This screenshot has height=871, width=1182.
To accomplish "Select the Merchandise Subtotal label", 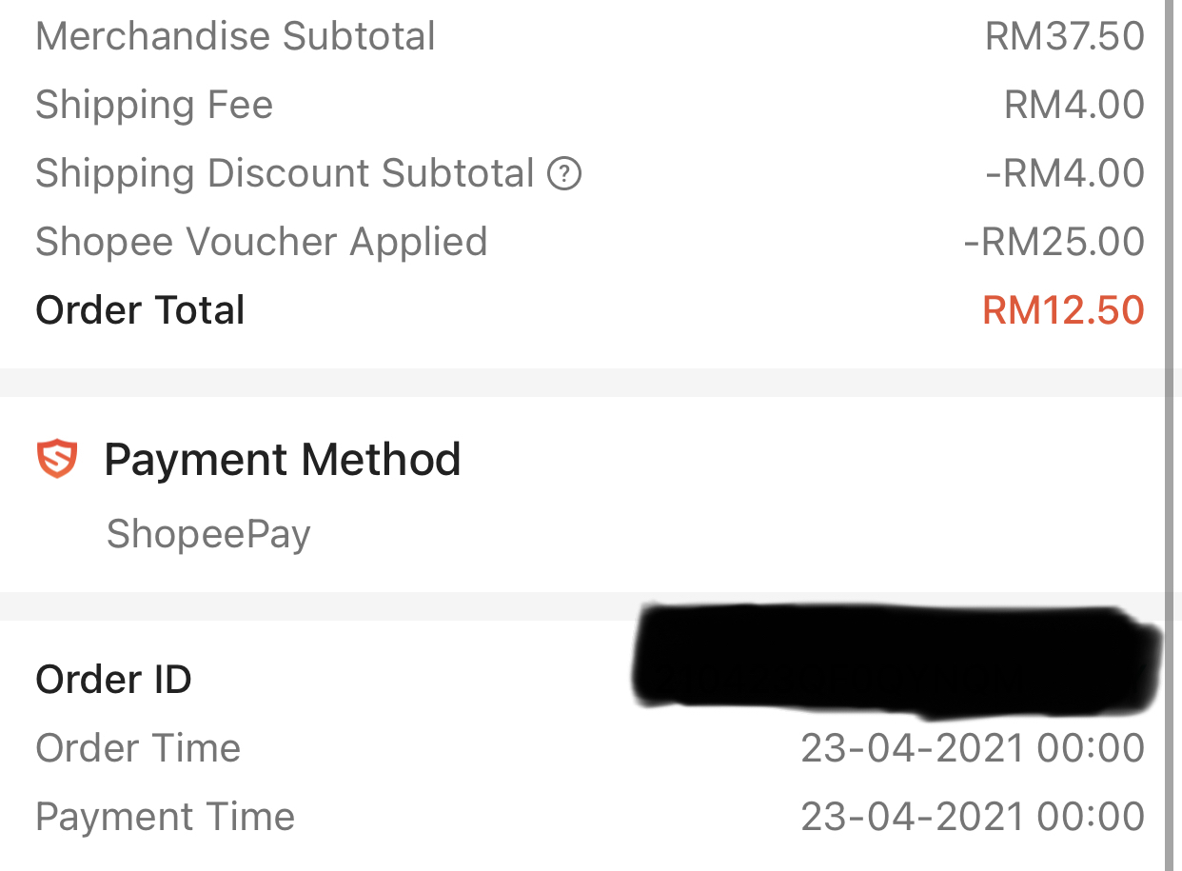I will [x=235, y=36].
